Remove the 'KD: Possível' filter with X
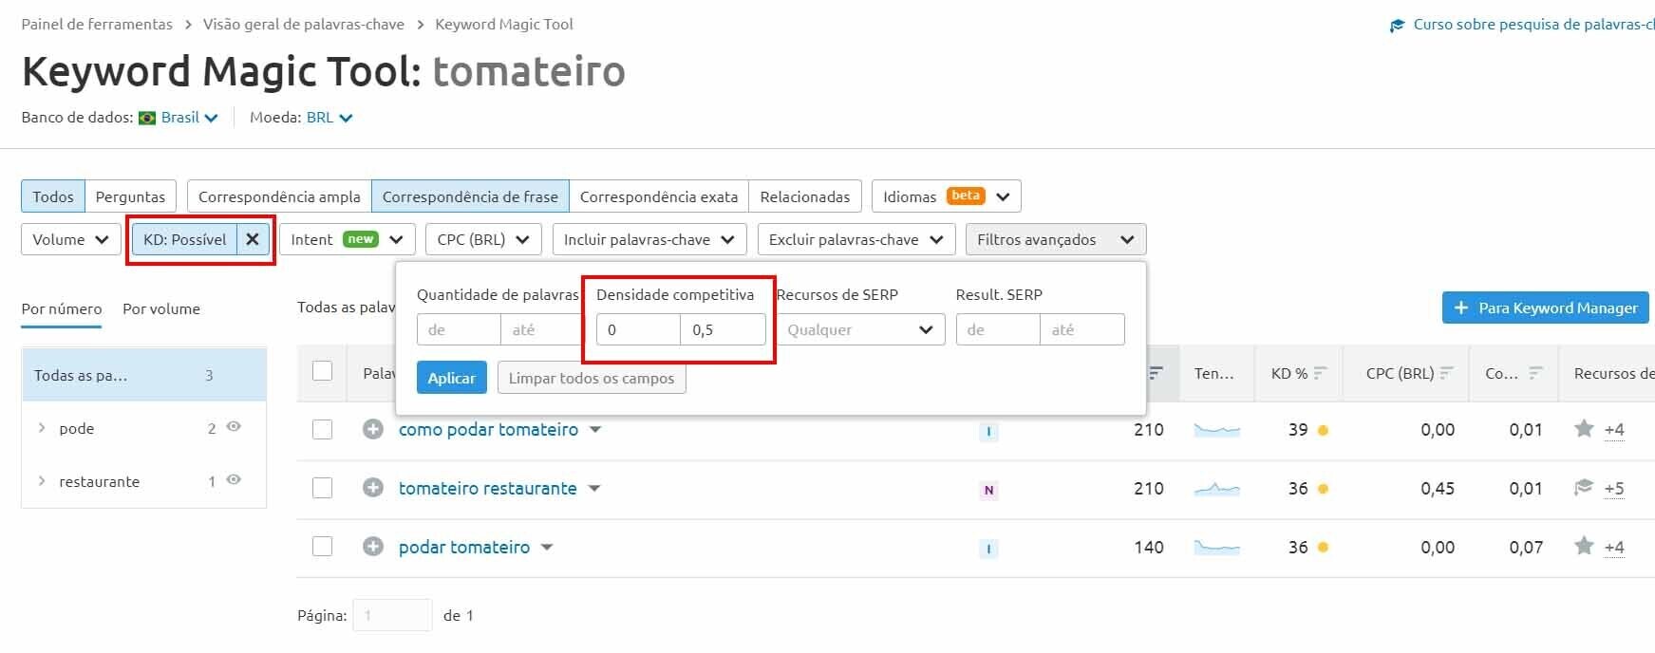The width and height of the screenshot is (1655, 653). pyautogui.click(x=253, y=240)
